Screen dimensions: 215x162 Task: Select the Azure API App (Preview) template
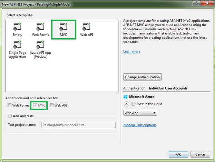click(x=40, y=50)
